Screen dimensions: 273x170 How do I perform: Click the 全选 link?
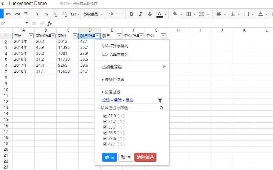106,100
